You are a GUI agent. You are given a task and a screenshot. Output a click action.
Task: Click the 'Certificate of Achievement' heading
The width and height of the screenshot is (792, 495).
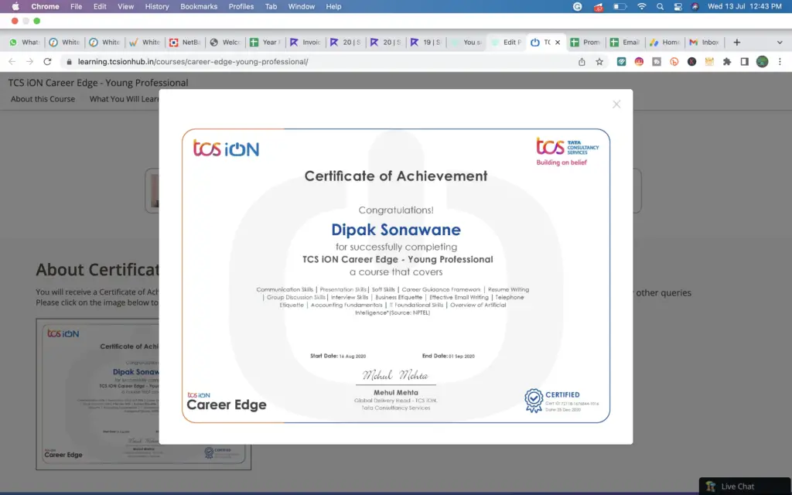[x=396, y=176]
